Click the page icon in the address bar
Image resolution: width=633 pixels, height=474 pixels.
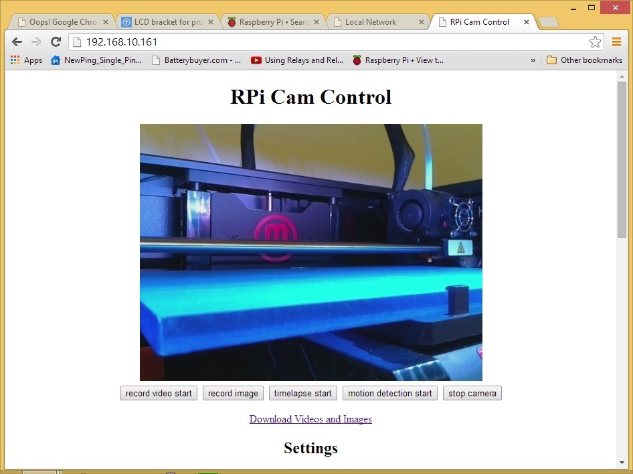[x=77, y=42]
